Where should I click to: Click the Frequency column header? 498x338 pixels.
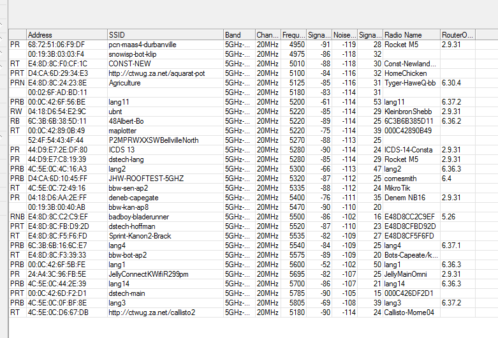click(x=293, y=34)
